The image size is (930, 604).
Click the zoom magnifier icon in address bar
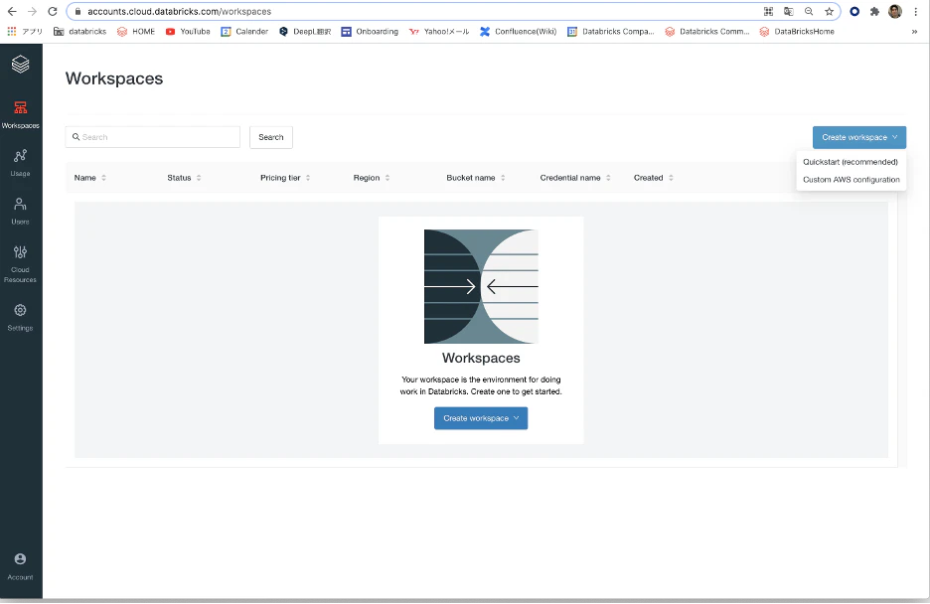[809, 11]
